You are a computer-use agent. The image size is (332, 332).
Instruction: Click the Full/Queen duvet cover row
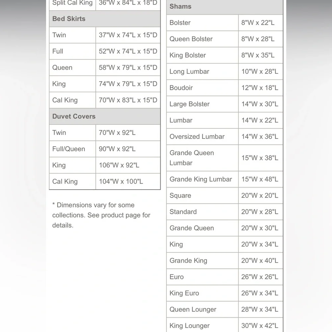(105, 149)
